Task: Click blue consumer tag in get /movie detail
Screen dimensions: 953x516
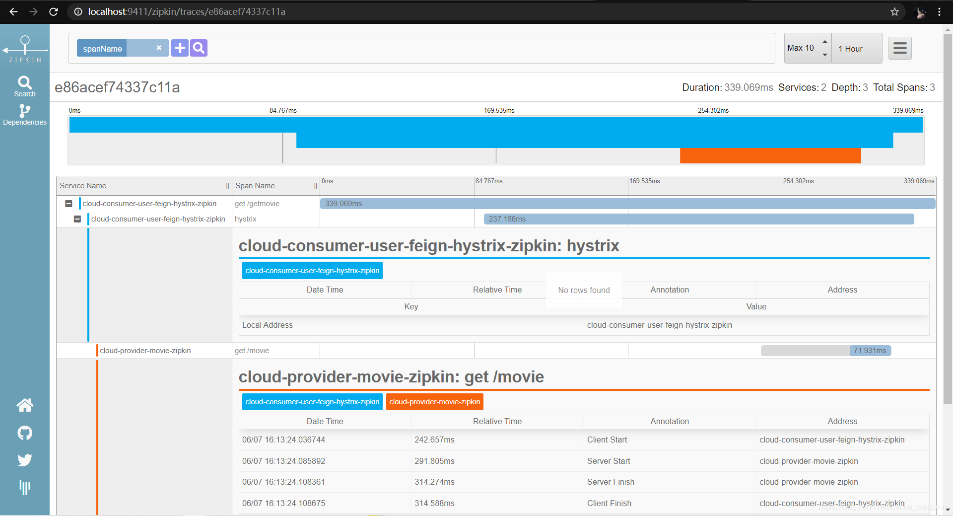Action: pyautogui.click(x=312, y=402)
